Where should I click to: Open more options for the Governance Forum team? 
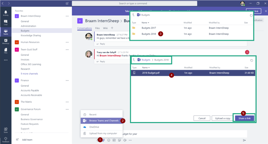click(67, 109)
